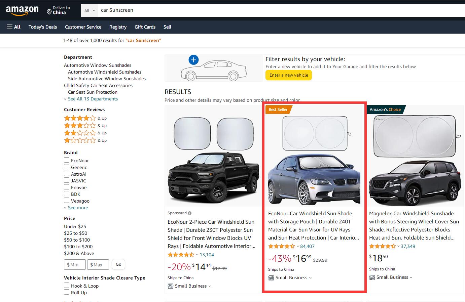
Task: Click the $ Min price input field
Action: (x=75, y=265)
